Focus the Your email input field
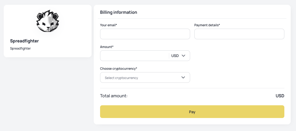296x131 pixels. tap(145, 34)
